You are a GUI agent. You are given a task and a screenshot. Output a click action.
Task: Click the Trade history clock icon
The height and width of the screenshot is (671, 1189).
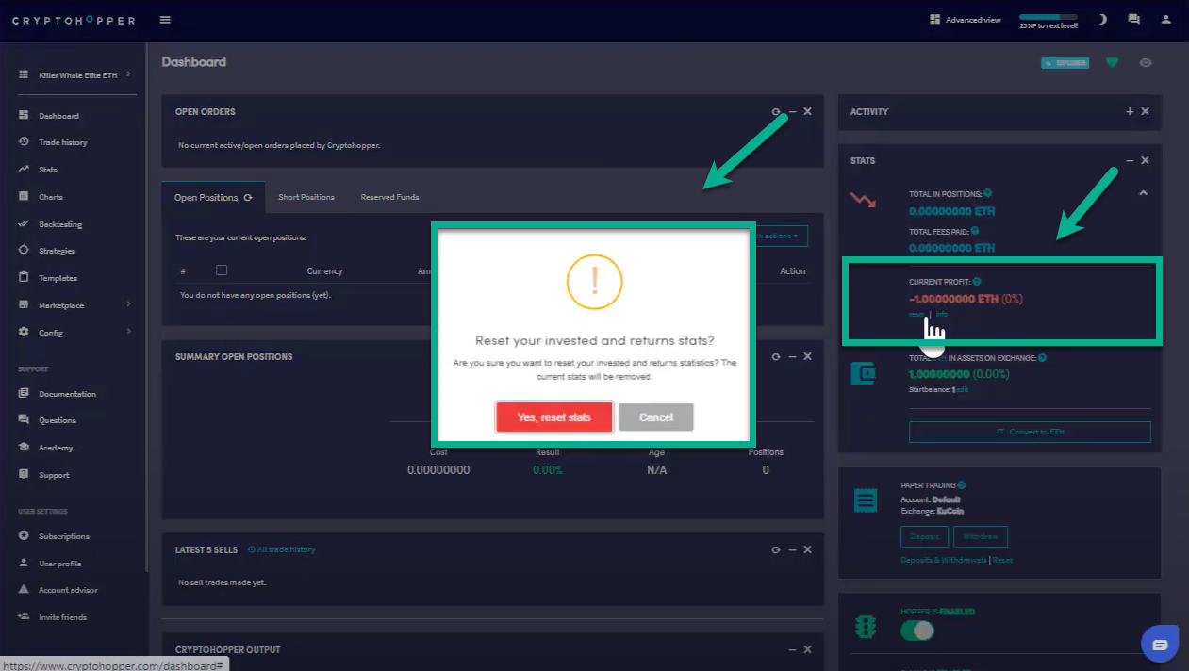click(x=24, y=142)
